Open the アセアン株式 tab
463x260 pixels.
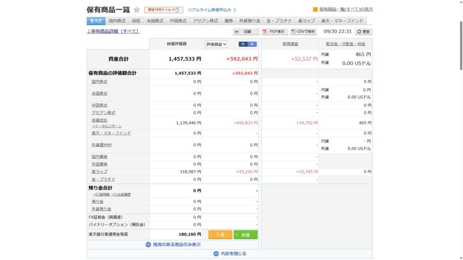point(206,21)
